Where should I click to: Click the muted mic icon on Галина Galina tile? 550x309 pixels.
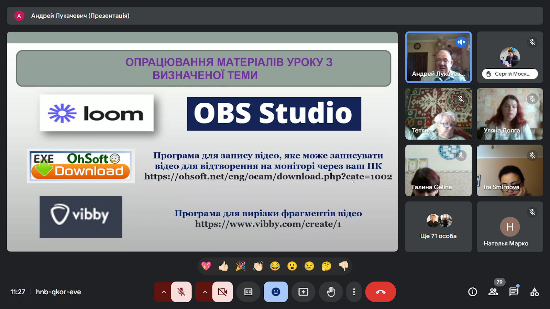coord(461,156)
